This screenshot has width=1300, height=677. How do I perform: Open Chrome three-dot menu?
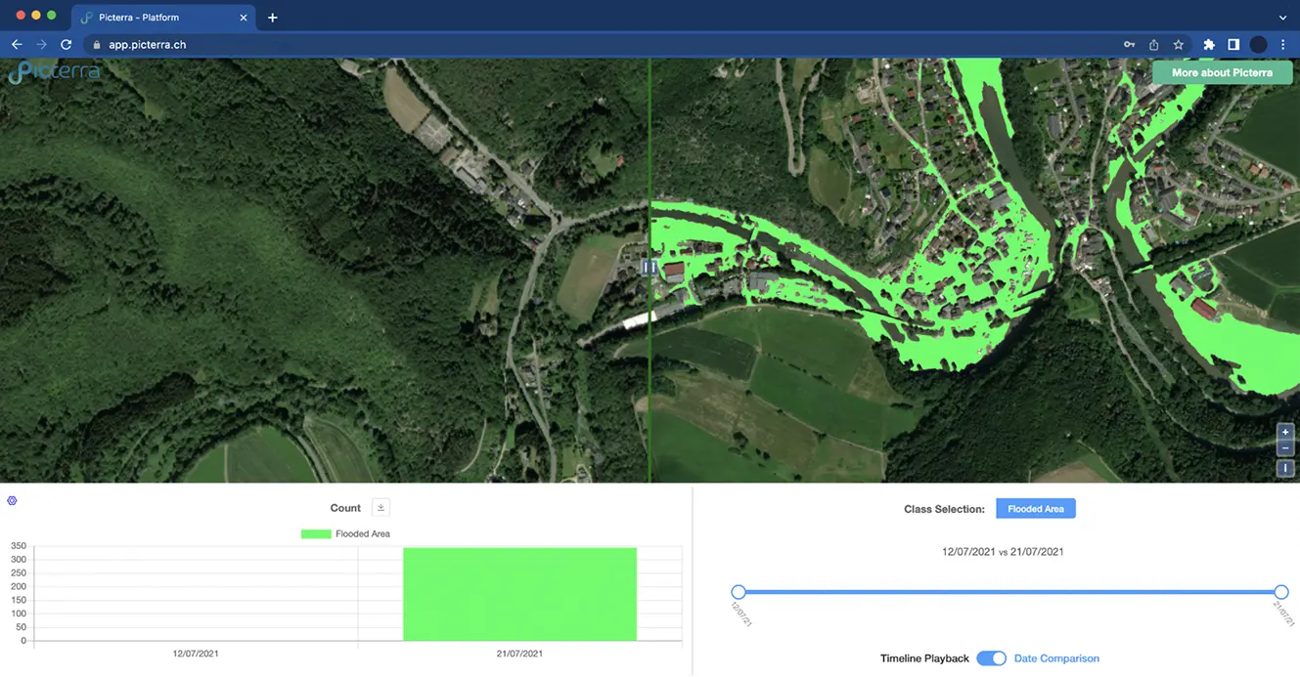[1283, 45]
